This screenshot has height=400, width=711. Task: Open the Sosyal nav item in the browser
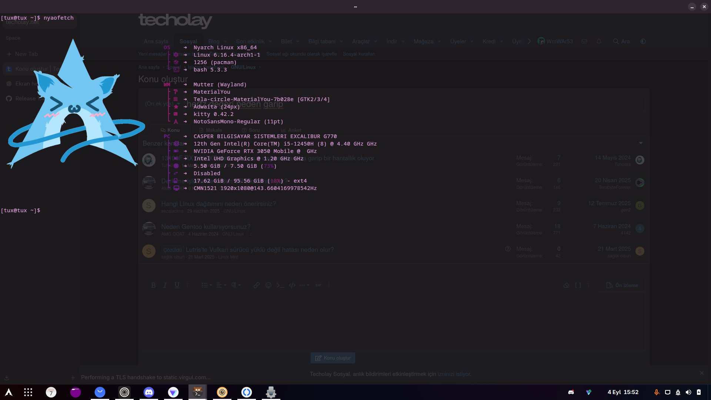188,41
